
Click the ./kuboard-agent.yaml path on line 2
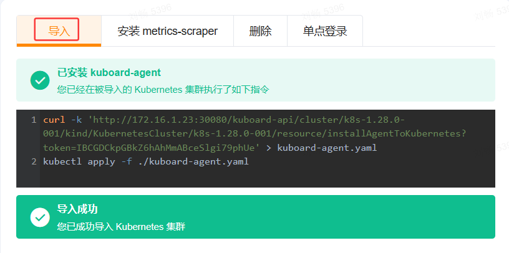(191, 162)
